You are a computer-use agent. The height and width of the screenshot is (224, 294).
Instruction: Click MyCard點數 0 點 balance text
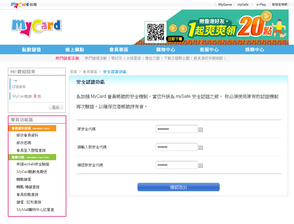[27, 96]
